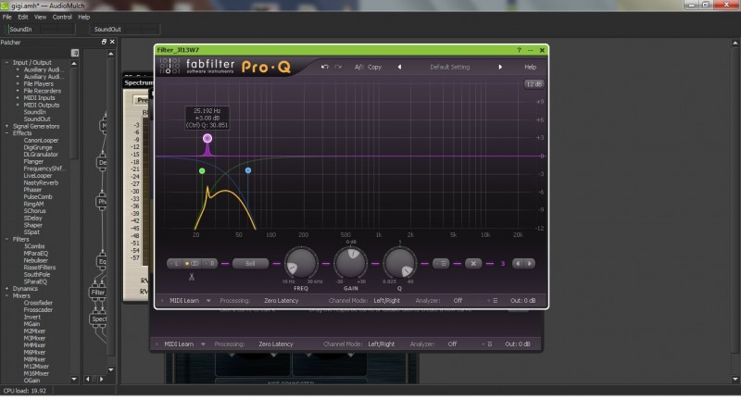Image resolution: width=741 pixels, height=400 pixels.
Task: Toggle global bypass icon beside Out
Action: 495,300
